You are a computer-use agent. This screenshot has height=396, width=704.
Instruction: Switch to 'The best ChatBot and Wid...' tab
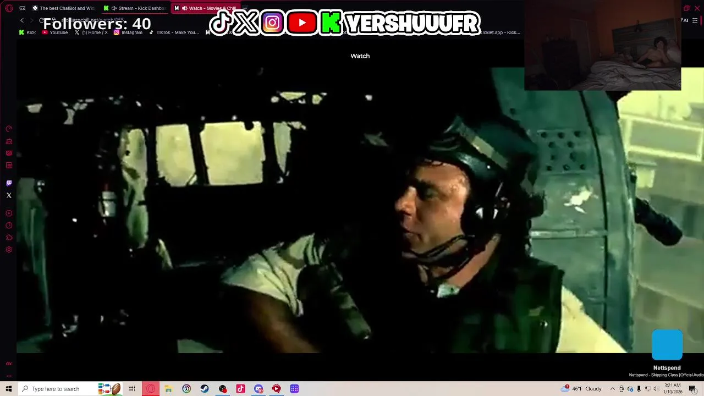click(63, 8)
